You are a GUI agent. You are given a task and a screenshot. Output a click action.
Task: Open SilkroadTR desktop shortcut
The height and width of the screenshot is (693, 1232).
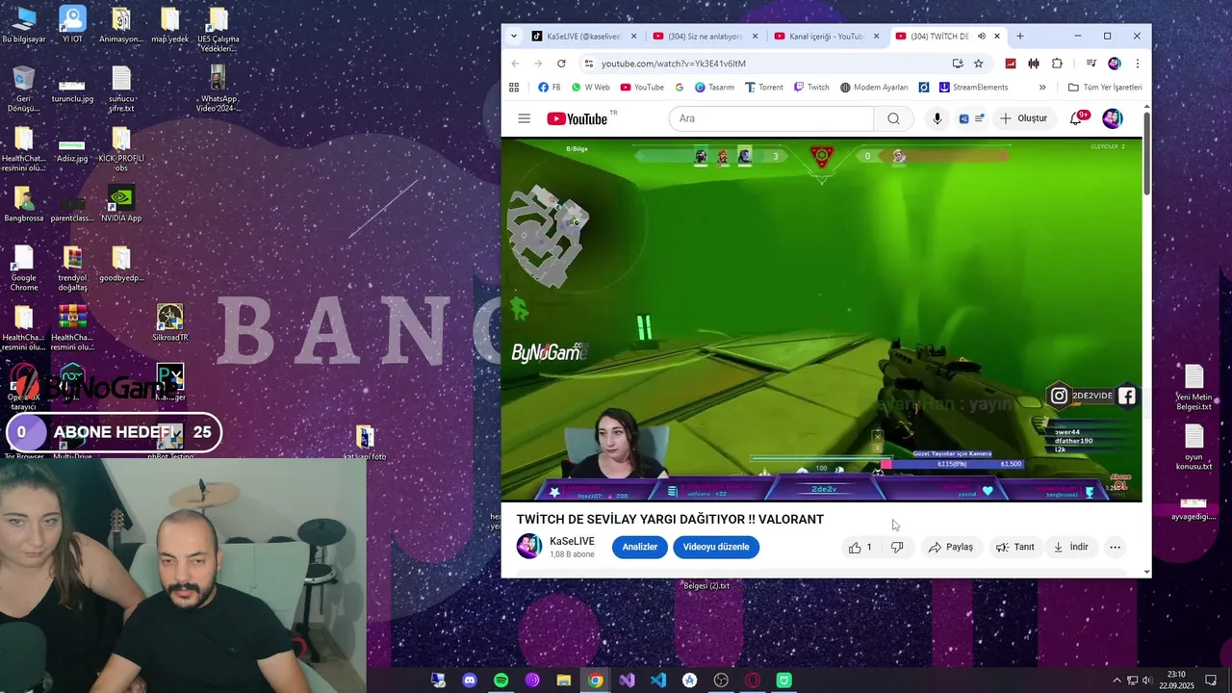pyautogui.click(x=170, y=323)
